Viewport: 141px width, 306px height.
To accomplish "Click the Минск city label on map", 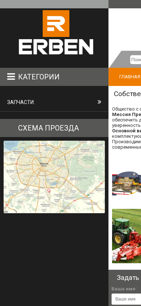I will tap(44, 164).
